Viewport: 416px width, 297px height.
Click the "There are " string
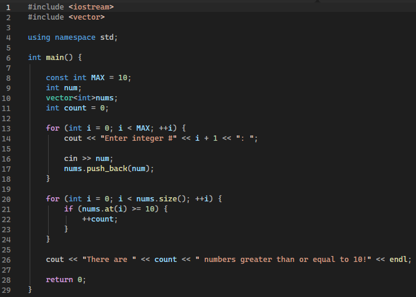[109, 259]
